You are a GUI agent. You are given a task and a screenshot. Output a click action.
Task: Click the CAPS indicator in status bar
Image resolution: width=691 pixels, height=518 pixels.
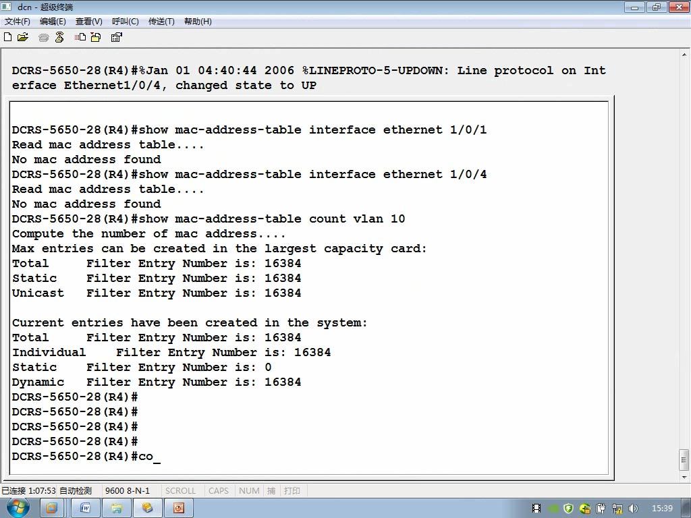[x=219, y=491]
